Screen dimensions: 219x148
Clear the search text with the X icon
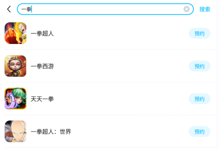186,9
